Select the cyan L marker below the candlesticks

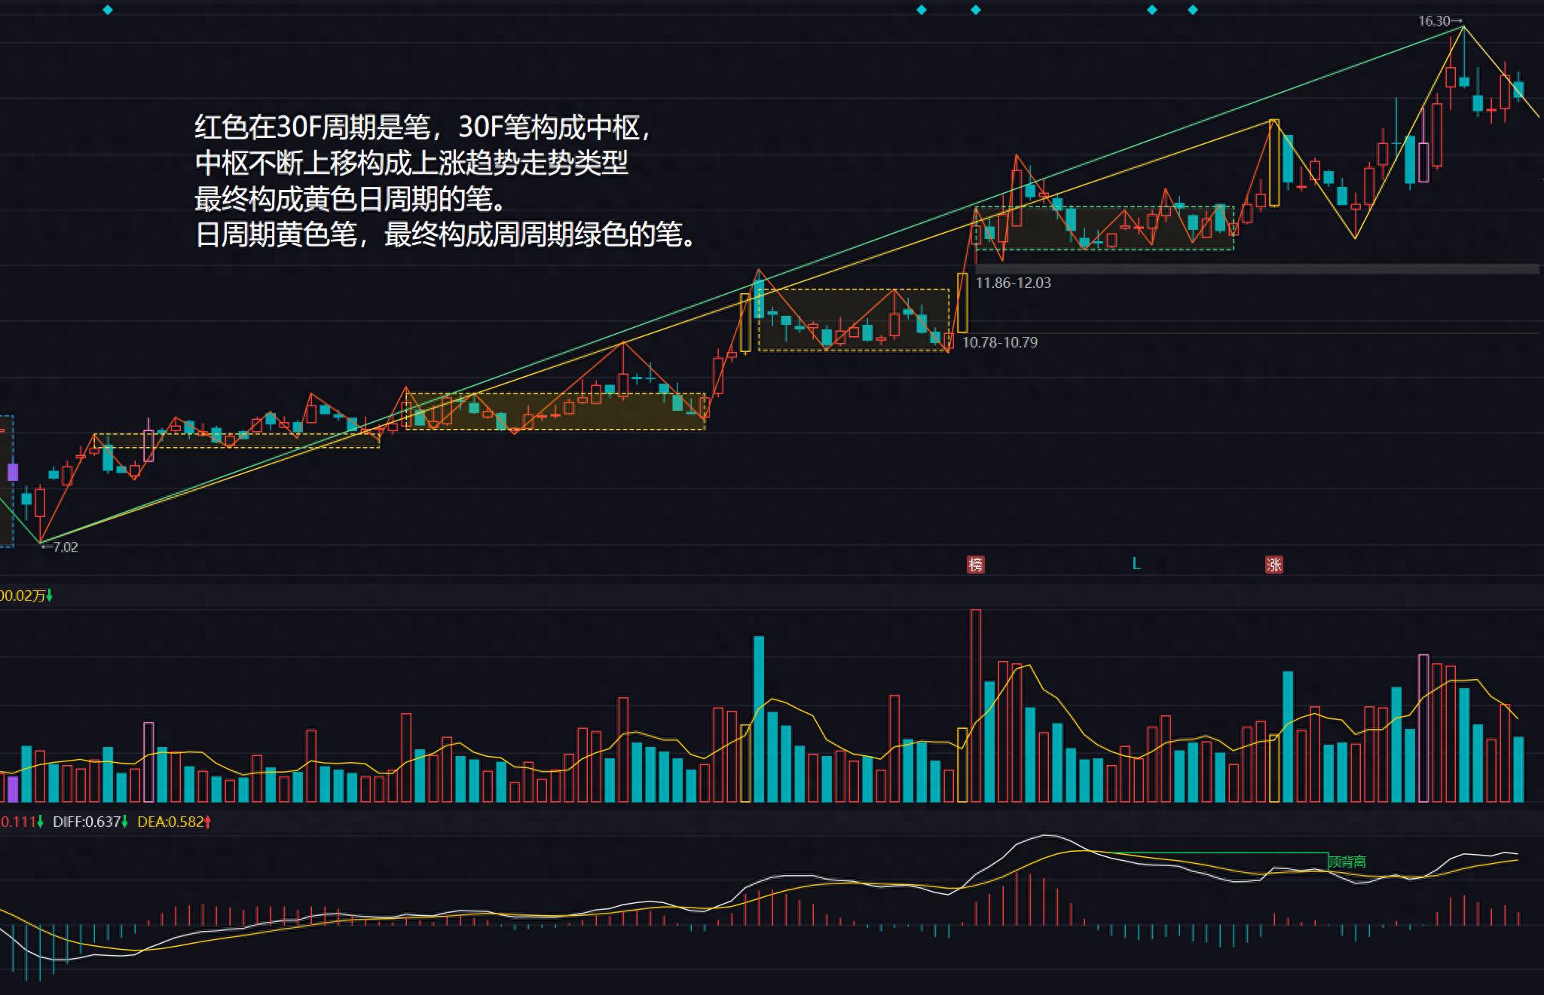(1135, 562)
